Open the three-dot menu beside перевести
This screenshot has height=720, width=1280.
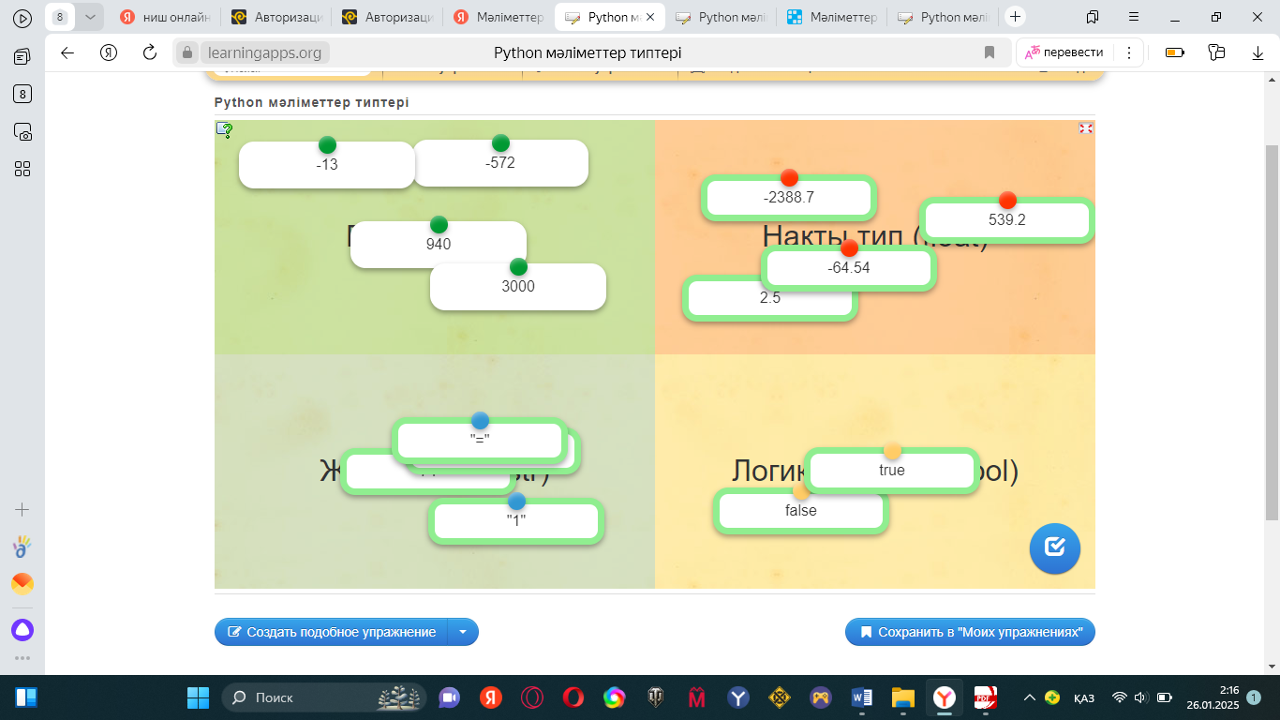point(1129,52)
